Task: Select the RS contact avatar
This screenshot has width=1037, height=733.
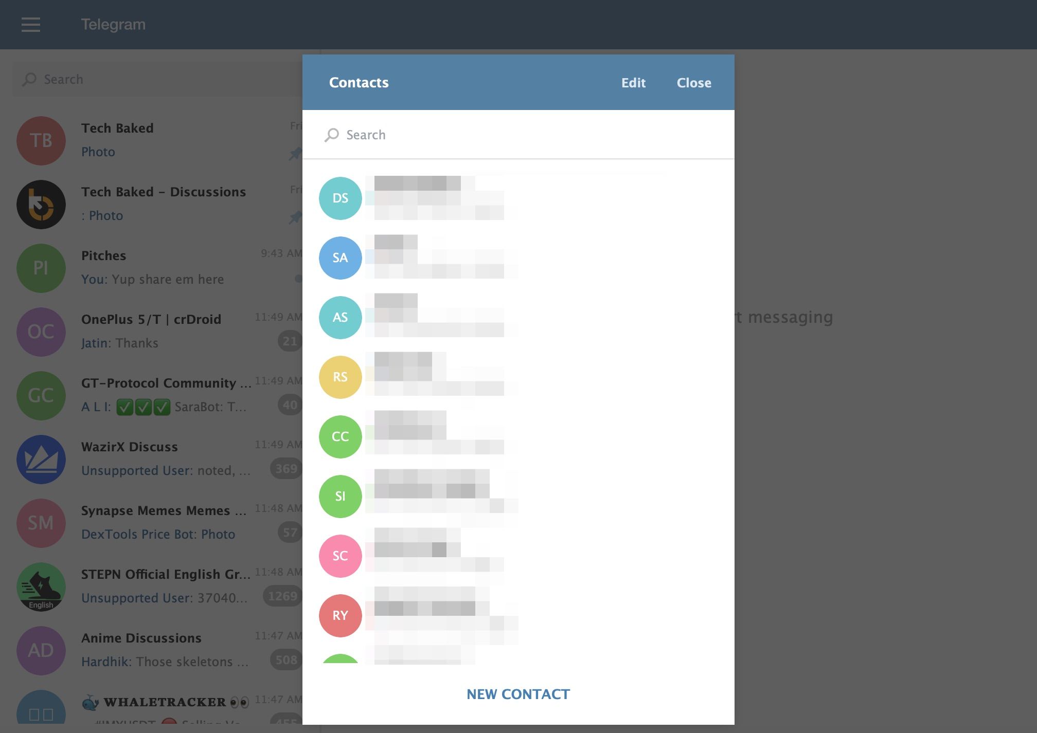Action: pyautogui.click(x=341, y=377)
